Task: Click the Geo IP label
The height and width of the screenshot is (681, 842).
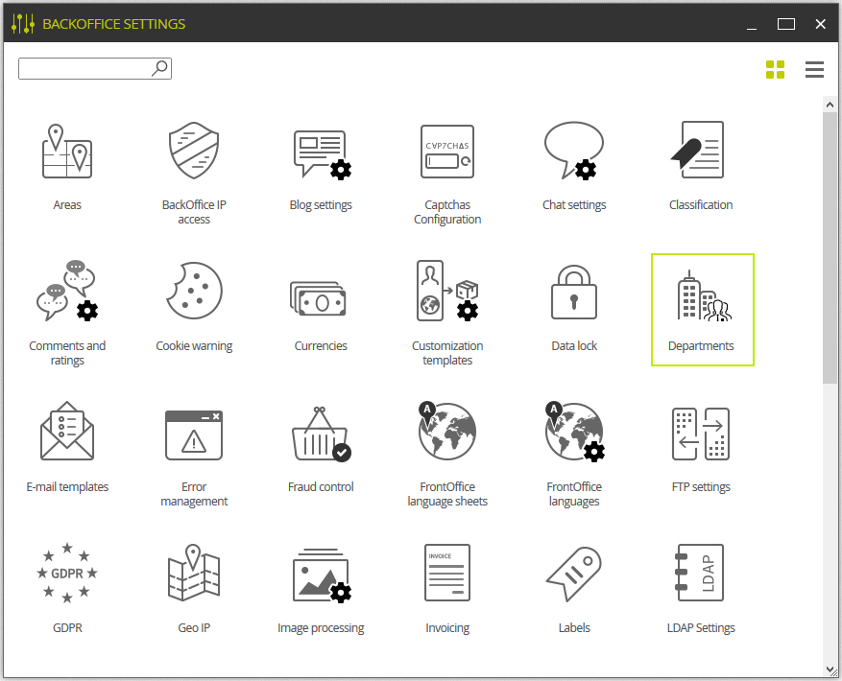Action: 194,628
